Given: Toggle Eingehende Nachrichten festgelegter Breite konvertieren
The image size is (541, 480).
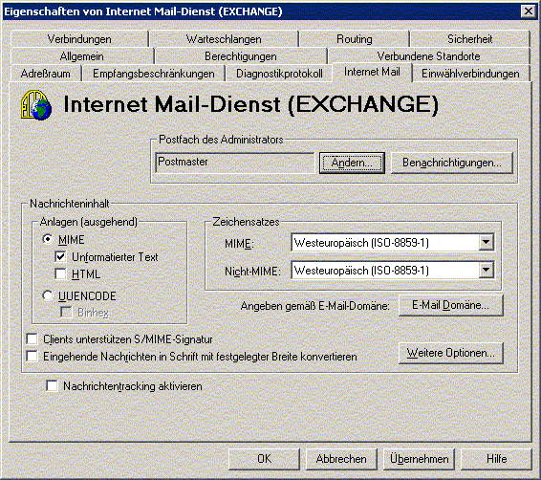Looking at the screenshot, I should [x=32, y=356].
